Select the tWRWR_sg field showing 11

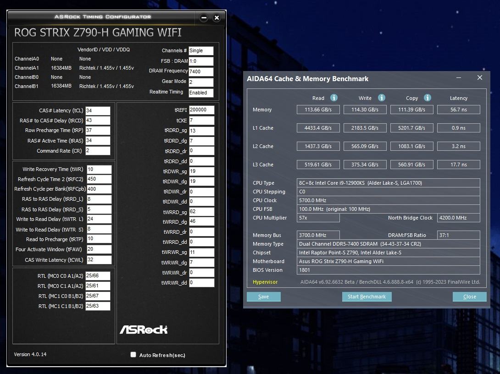[201, 252]
